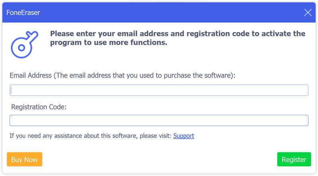The height and width of the screenshot is (176, 318).
Task: Click the Registration Code label
Action: (x=39, y=107)
